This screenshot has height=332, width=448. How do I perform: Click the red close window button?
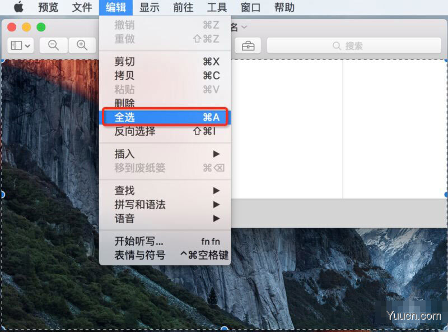pyautogui.click(x=12, y=27)
